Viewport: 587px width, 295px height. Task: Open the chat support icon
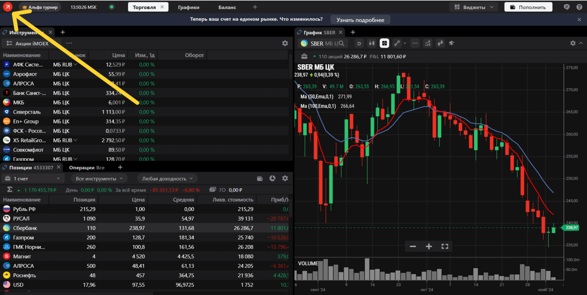(x=566, y=7)
